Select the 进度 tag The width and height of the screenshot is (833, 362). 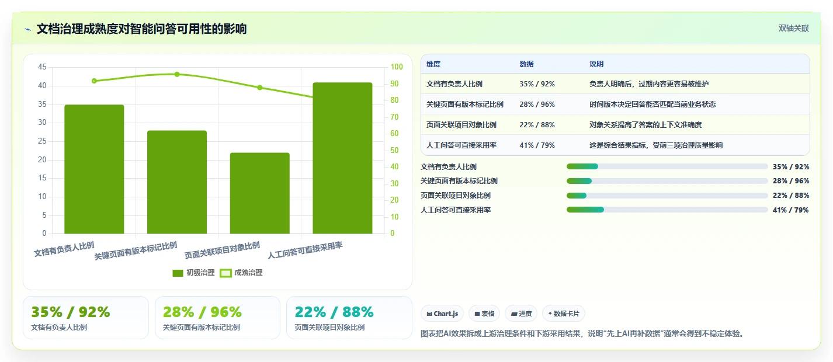click(520, 314)
